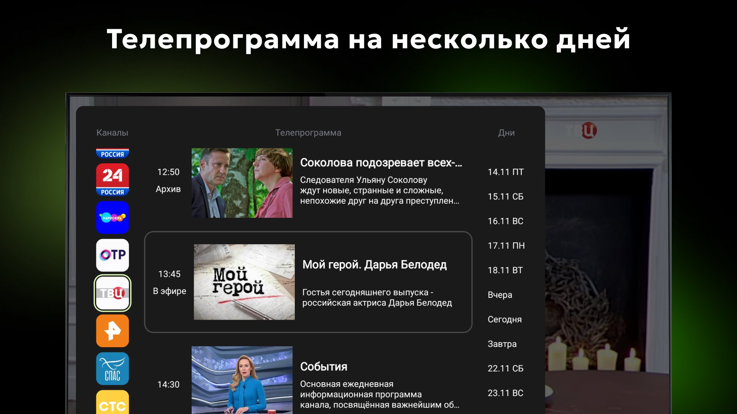This screenshot has height=414, width=737.
Task: Choose the 15.11 СБ schedule day
Action: (505, 197)
